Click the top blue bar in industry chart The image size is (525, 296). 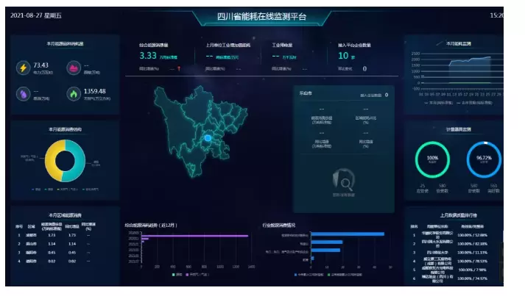(x=348, y=234)
